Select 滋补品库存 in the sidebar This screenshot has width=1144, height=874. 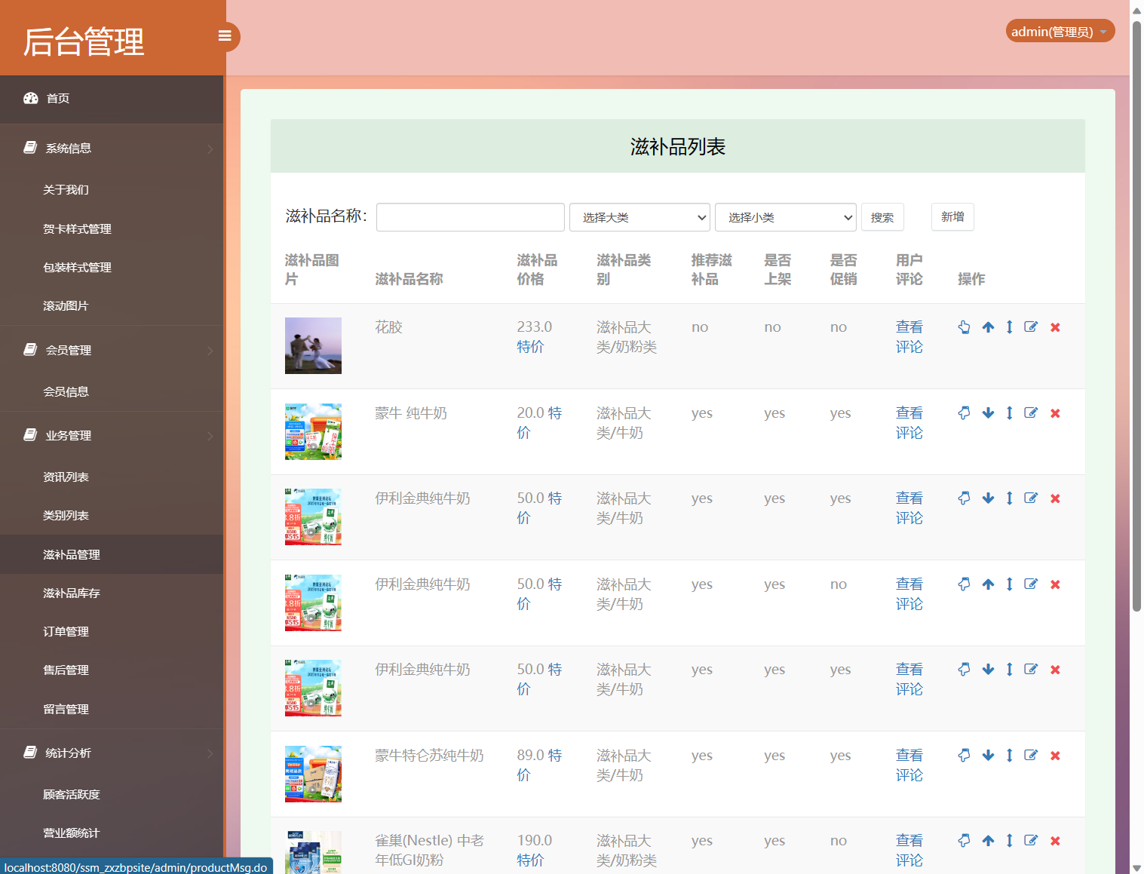tap(71, 593)
